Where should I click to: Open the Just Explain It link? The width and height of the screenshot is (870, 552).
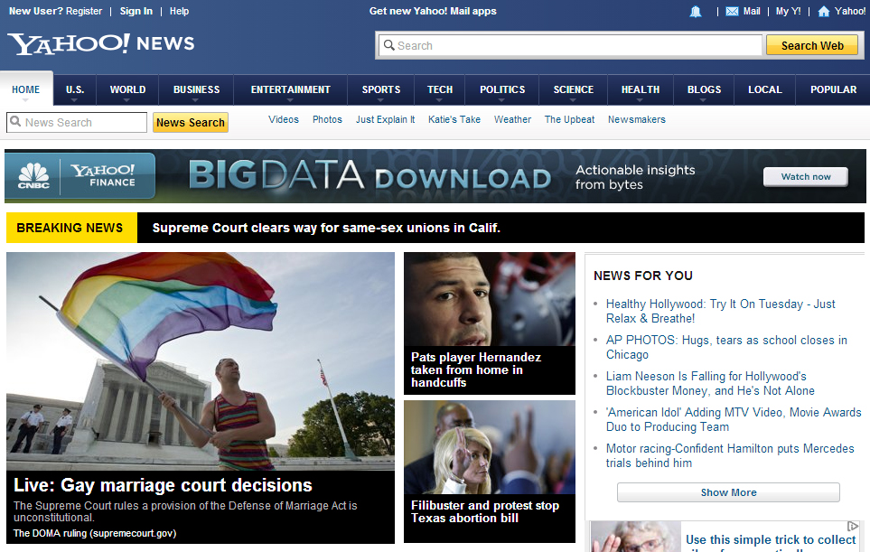(x=385, y=119)
